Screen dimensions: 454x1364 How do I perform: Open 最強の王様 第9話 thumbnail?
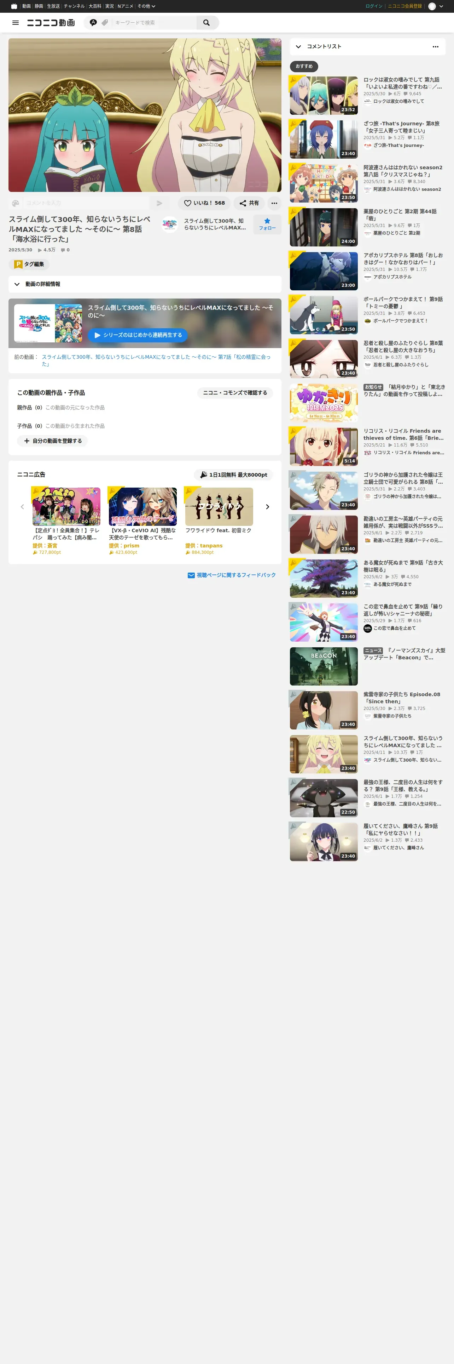pos(324,798)
